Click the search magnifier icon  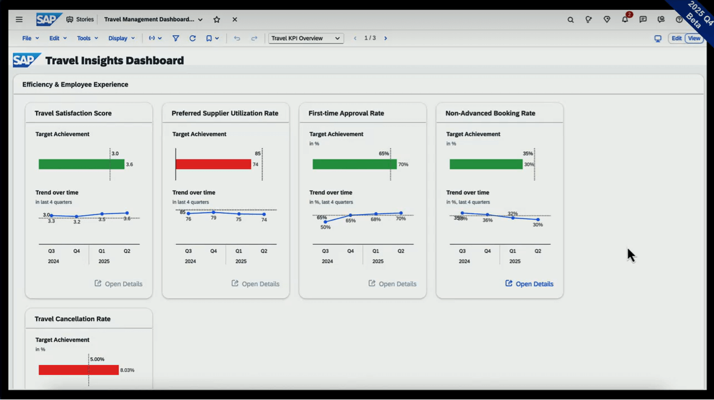pos(571,20)
